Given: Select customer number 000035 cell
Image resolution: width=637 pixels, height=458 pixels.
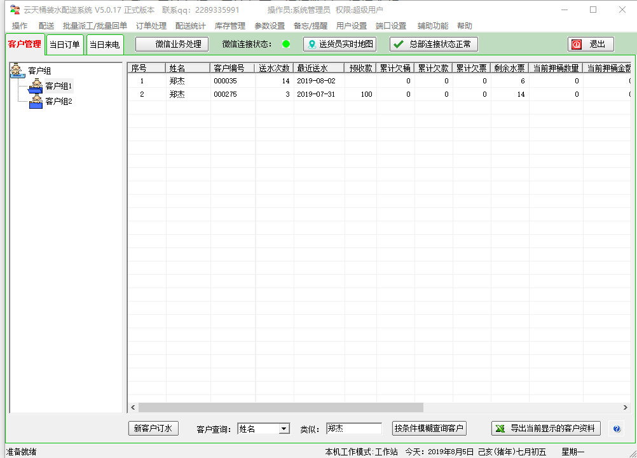Looking at the screenshot, I should [226, 81].
